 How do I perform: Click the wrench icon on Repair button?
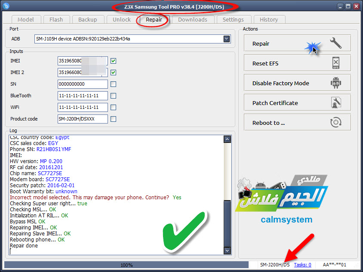pyautogui.click(x=335, y=43)
